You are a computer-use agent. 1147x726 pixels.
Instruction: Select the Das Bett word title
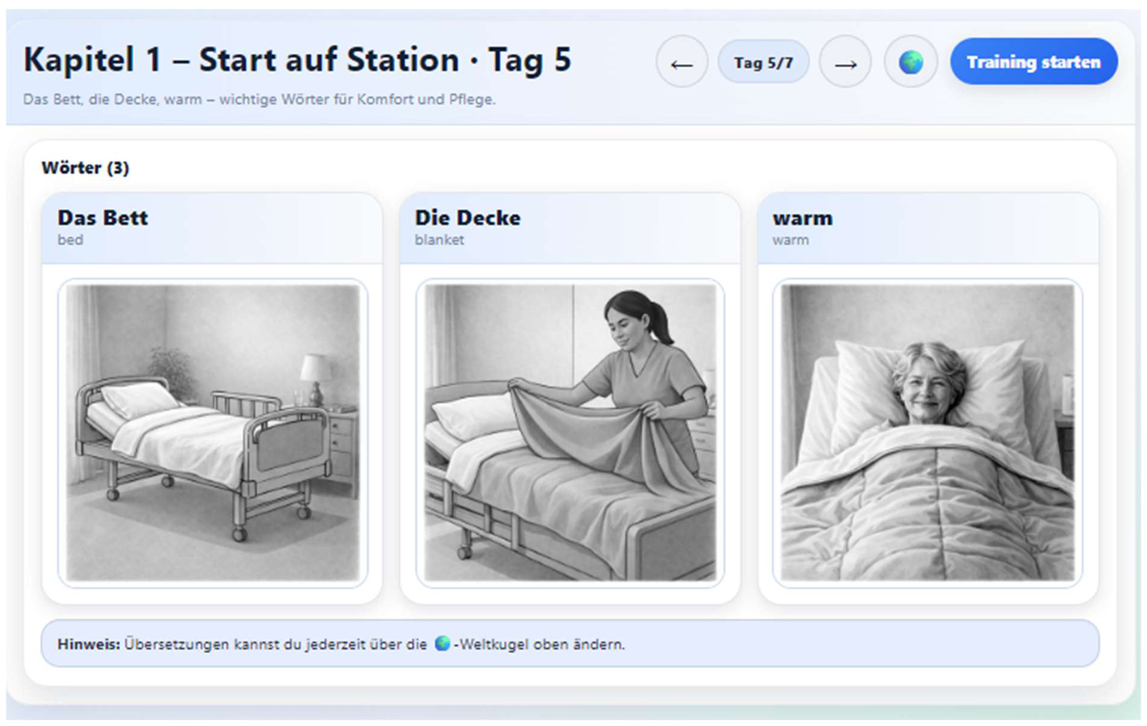pyautogui.click(x=103, y=218)
